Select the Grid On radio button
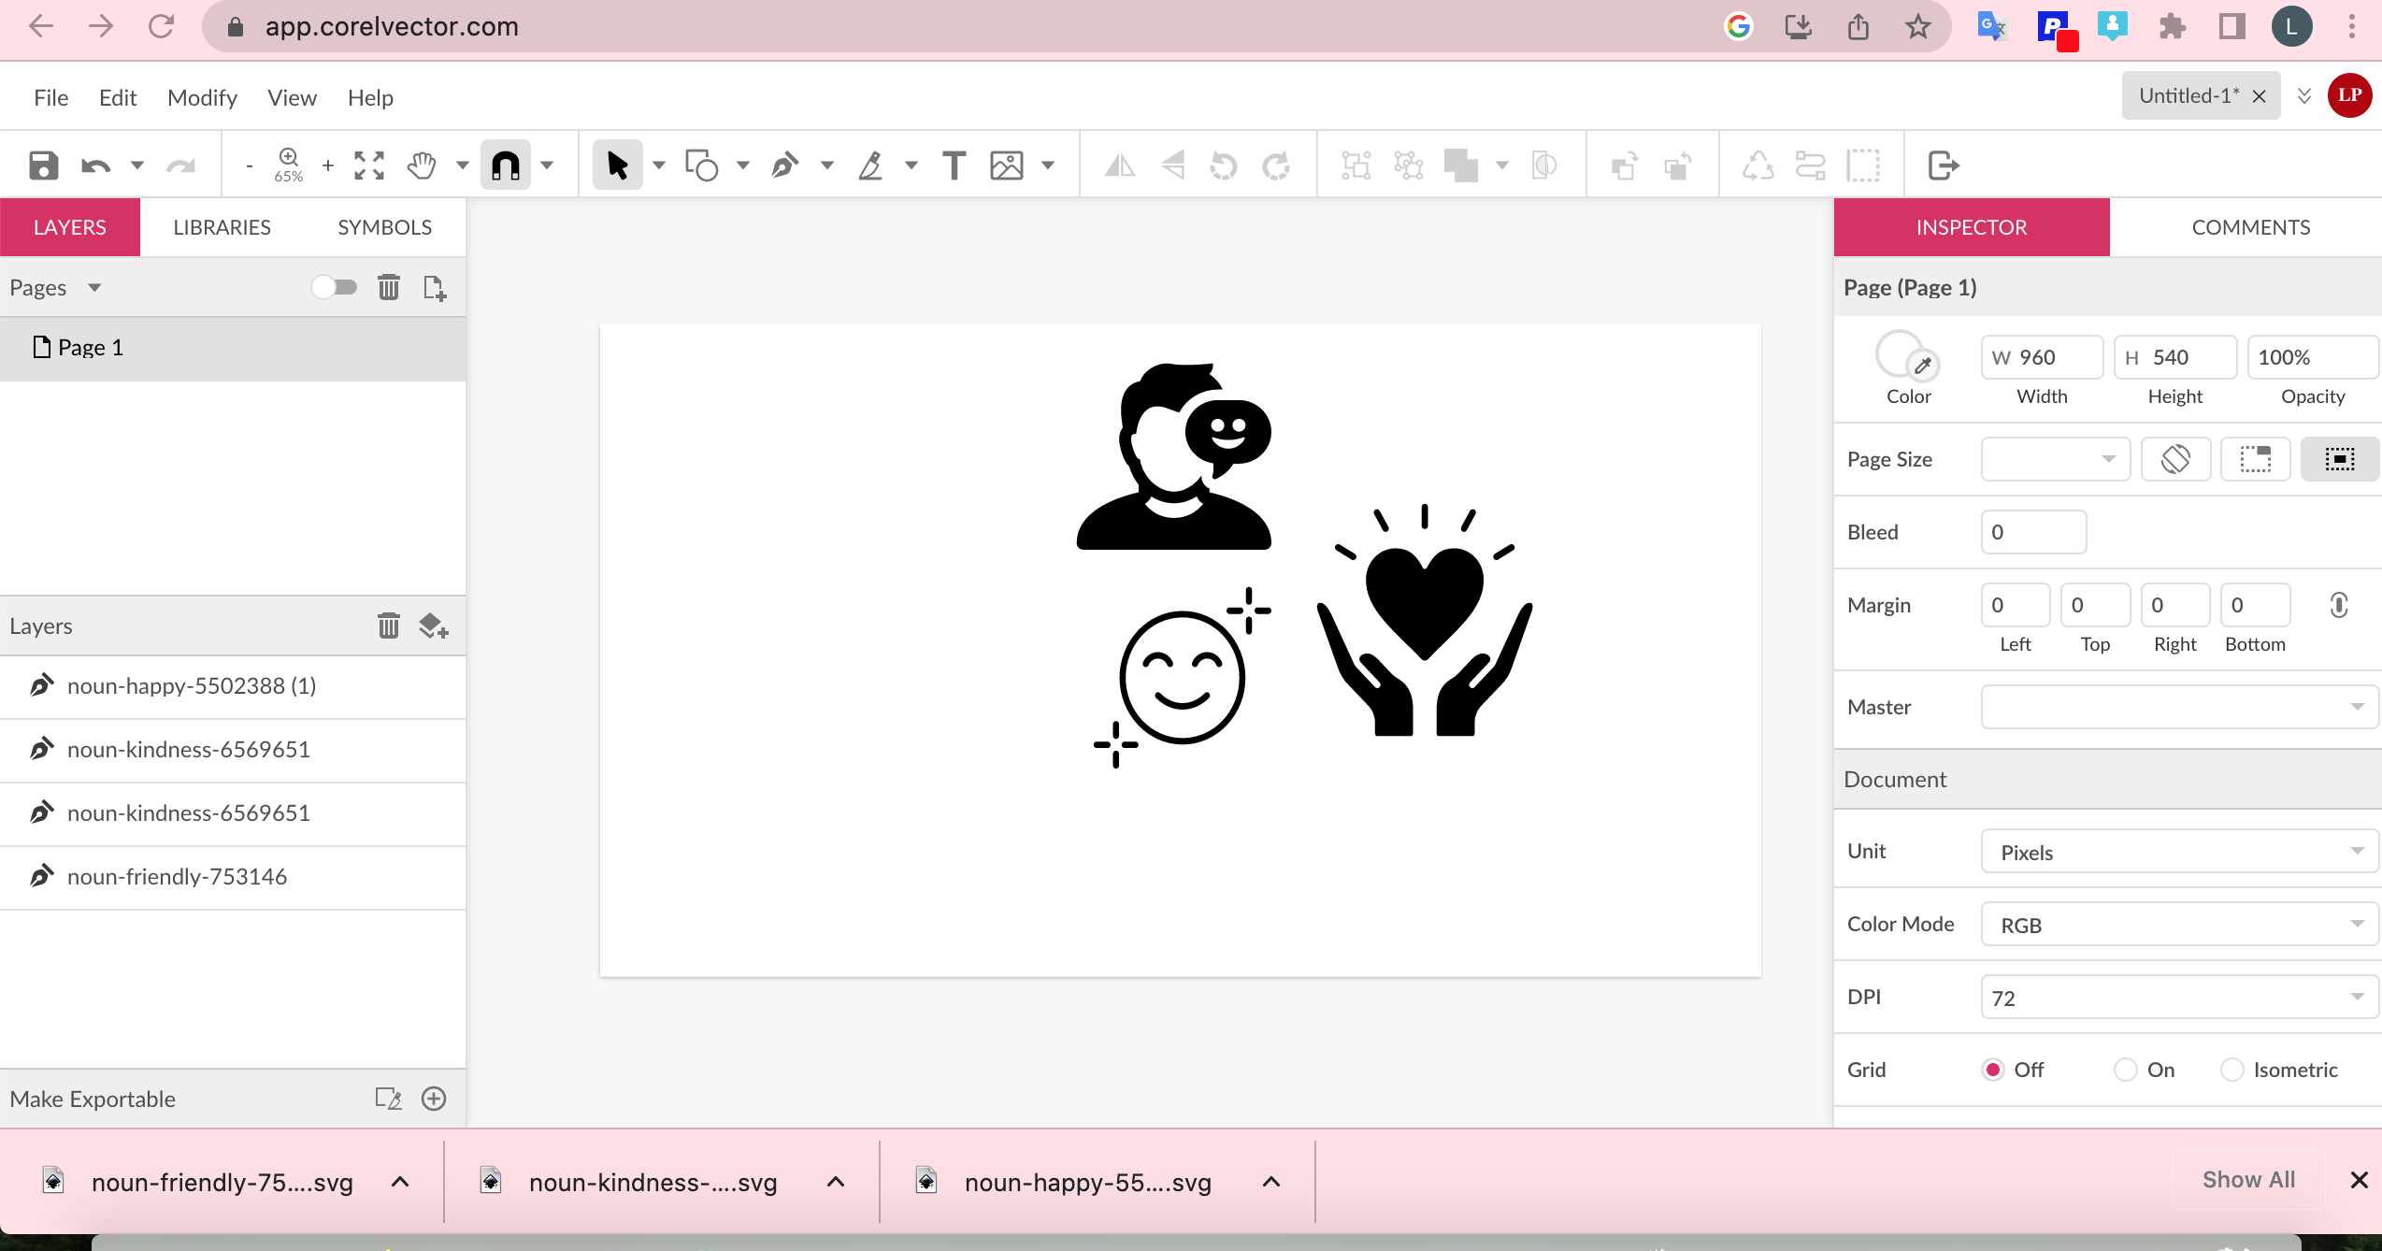 (x=2126, y=1070)
